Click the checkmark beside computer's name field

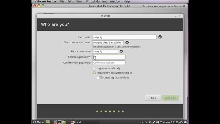coord(127,42)
